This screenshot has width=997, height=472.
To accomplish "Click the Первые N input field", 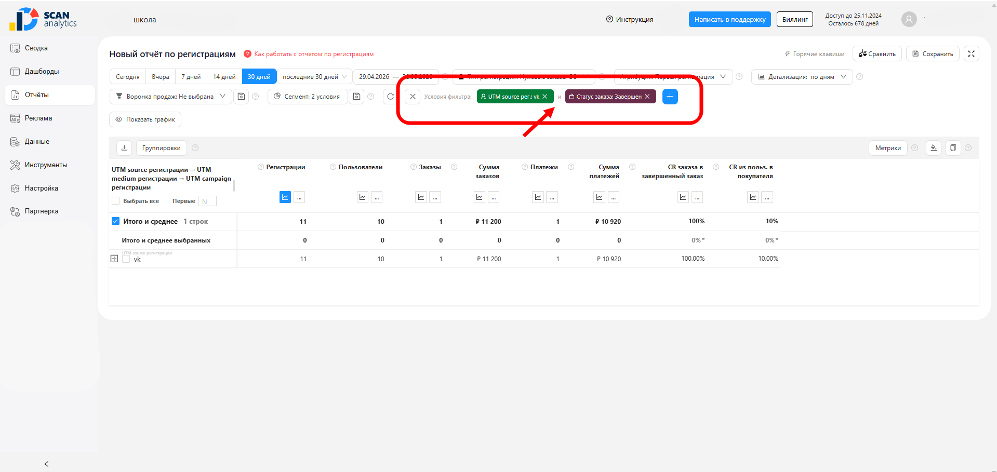I will coord(207,201).
